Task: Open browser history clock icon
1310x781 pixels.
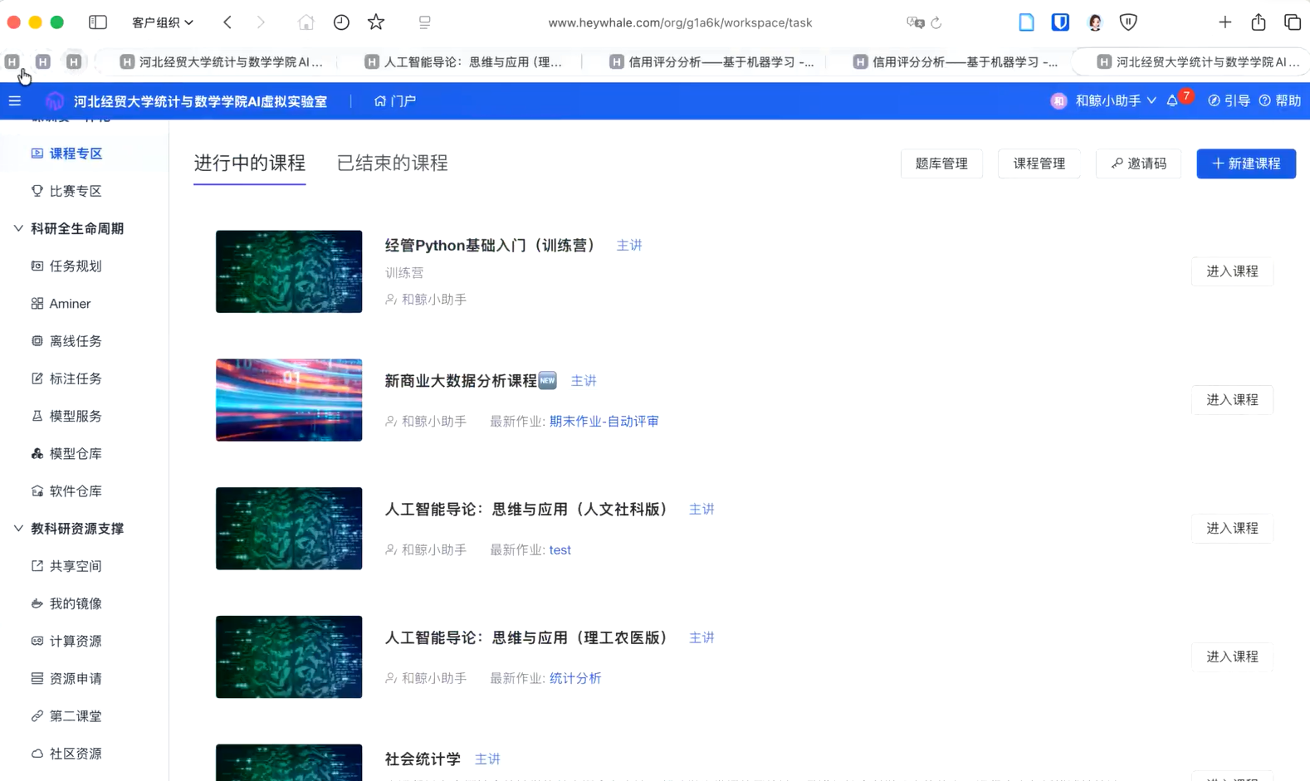Action: (x=341, y=22)
